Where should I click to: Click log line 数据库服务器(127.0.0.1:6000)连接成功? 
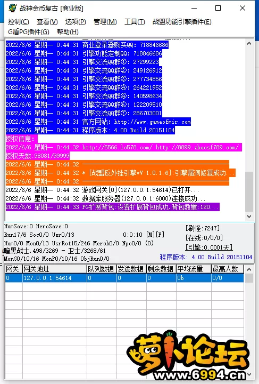[105, 198]
